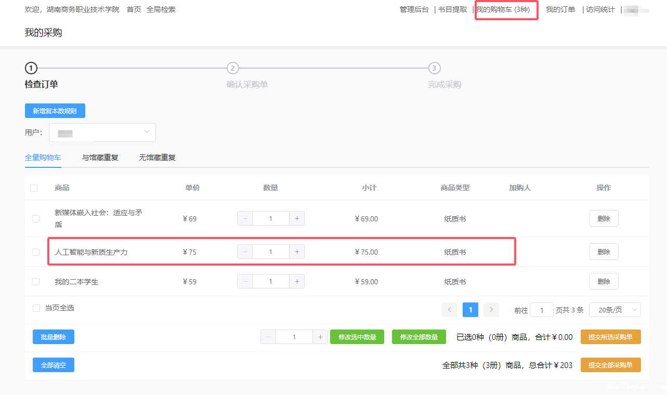Decrease quantity for 新媒体嵌入社会 book
The height and width of the screenshot is (395, 667).
click(245, 219)
